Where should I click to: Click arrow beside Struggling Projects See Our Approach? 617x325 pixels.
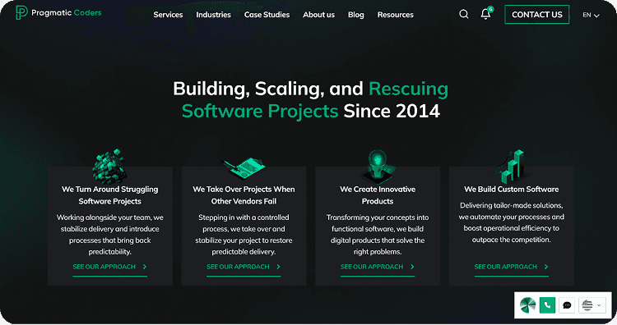pos(145,267)
